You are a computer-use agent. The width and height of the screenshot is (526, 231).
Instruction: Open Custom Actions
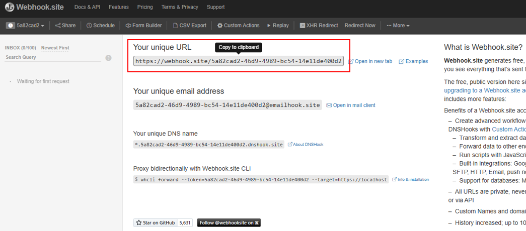click(x=239, y=26)
